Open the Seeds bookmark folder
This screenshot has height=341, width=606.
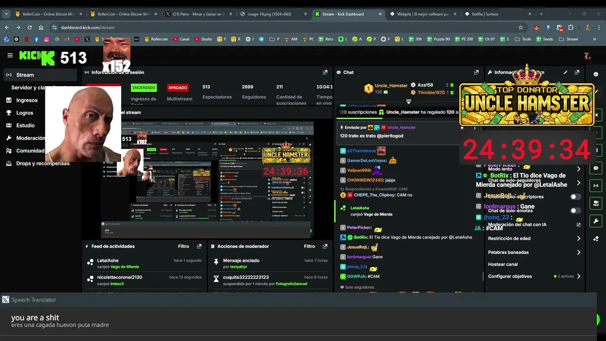coord(544,39)
